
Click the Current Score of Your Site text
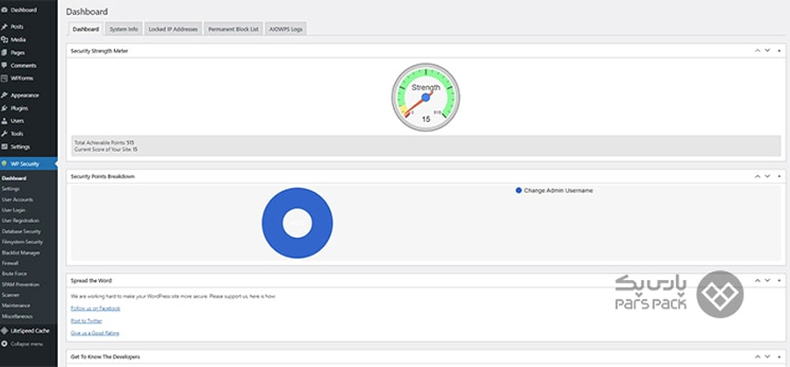tap(106, 149)
